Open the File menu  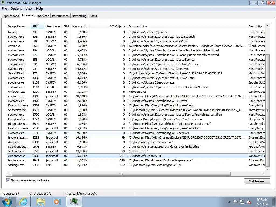point(4,9)
